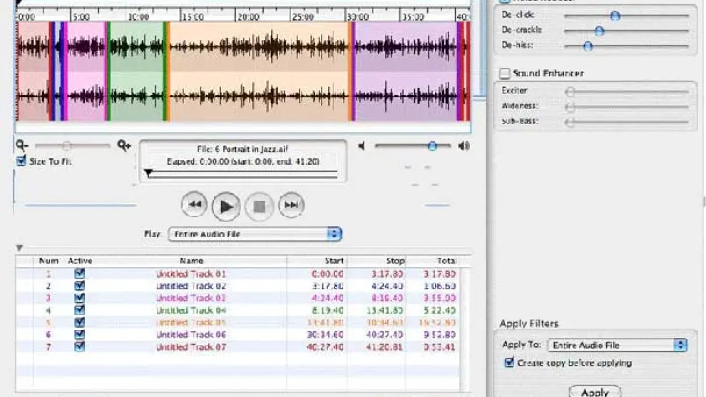Click the zoom out magnifier icon
Screen dimensions: 706x397
point(21,146)
